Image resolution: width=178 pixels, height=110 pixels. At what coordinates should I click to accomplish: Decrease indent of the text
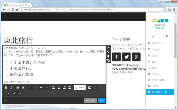95,88
